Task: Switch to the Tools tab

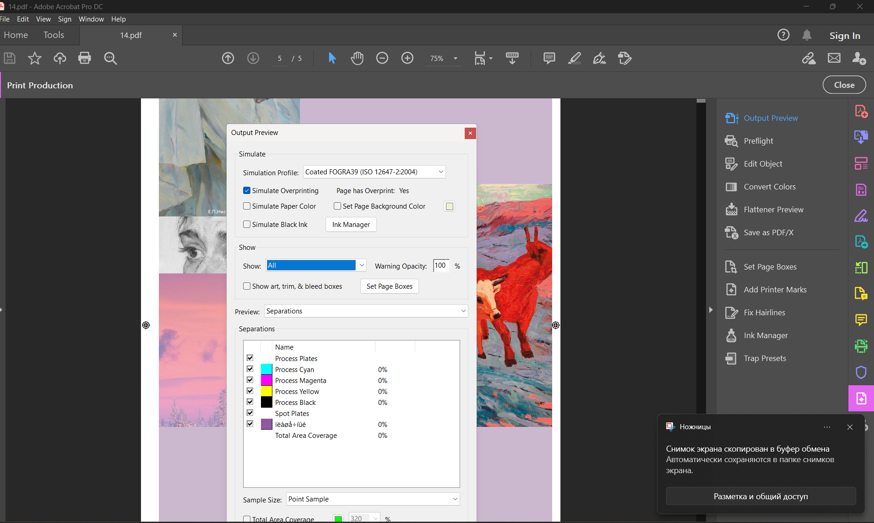Action: pyautogui.click(x=54, y=35)
